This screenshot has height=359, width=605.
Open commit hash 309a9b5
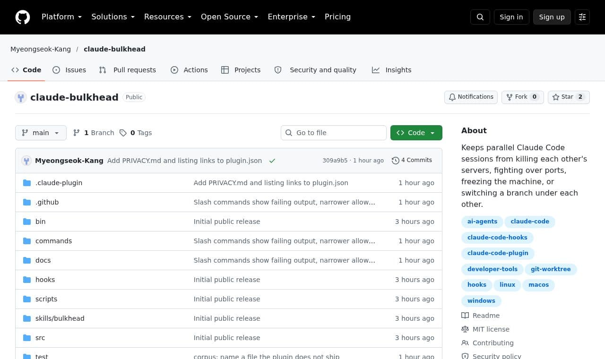coord(335,161)
